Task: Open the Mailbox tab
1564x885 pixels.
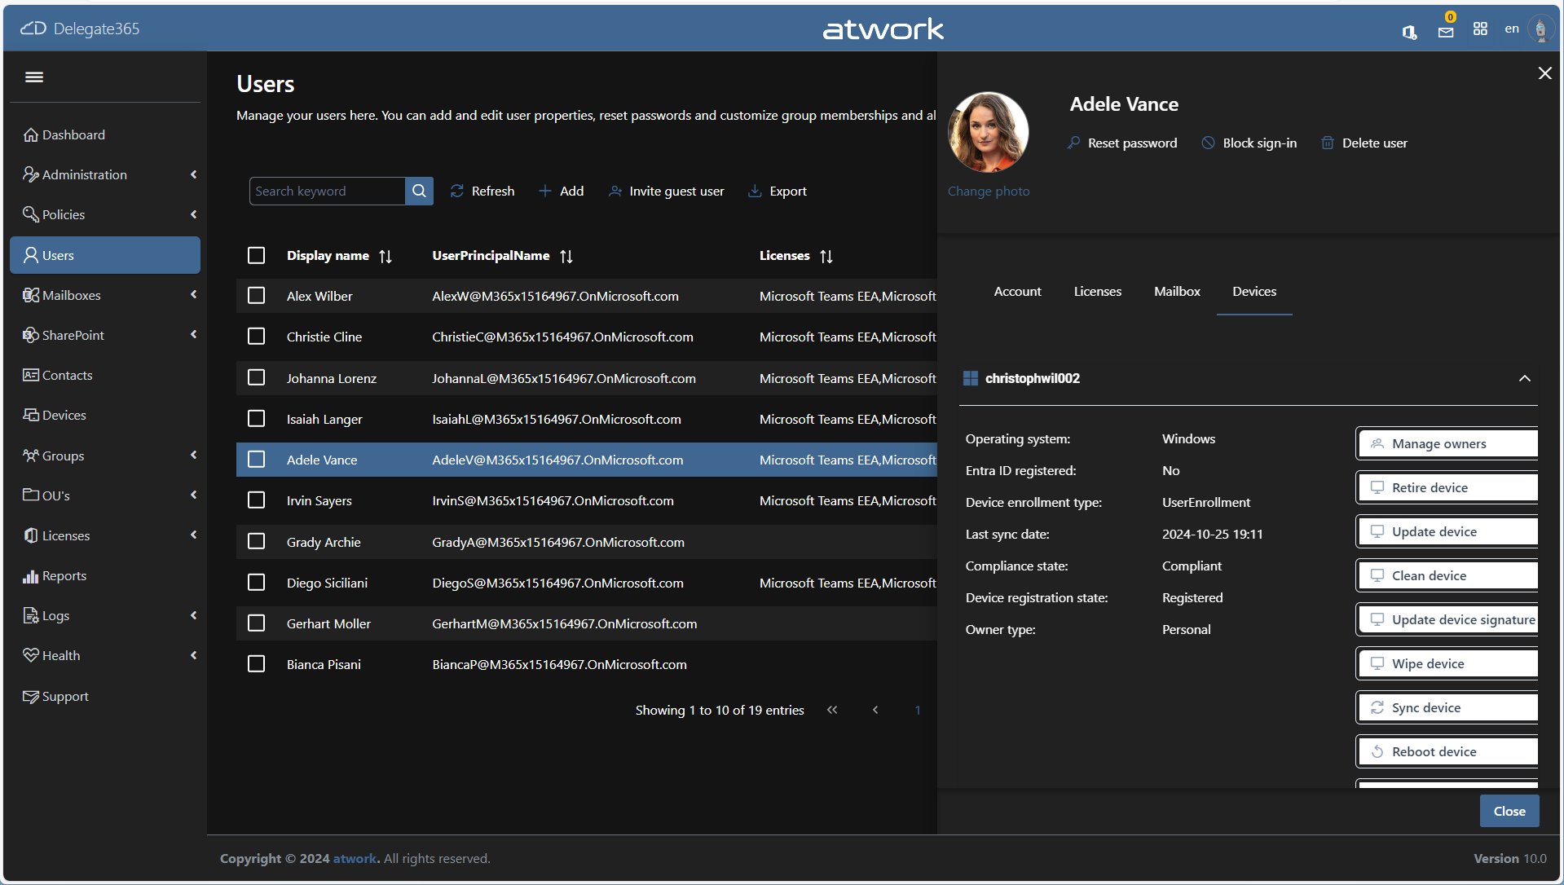Action: click(1177, 292)
